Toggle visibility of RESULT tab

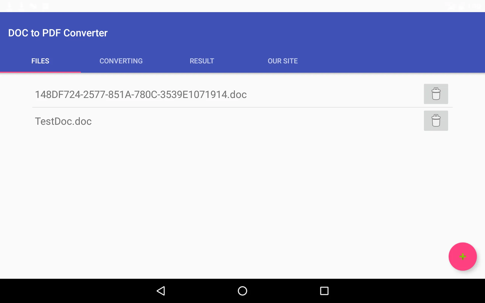click(x=202, y=61)
